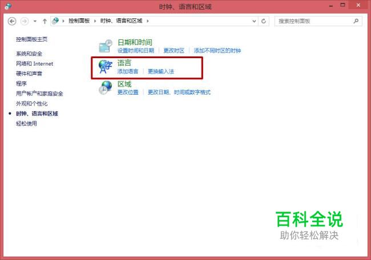
Task: Click the Control Panel icon in the address bar
Action: point(55,21)
